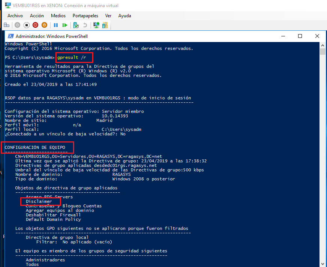Click the PowerShell window title bar
This screenshot has width=327, height=267.
coord(150,36)
